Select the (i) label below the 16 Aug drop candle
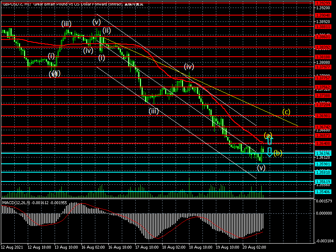The height and width of the screenshot is (252, 336). click(102, 58)
